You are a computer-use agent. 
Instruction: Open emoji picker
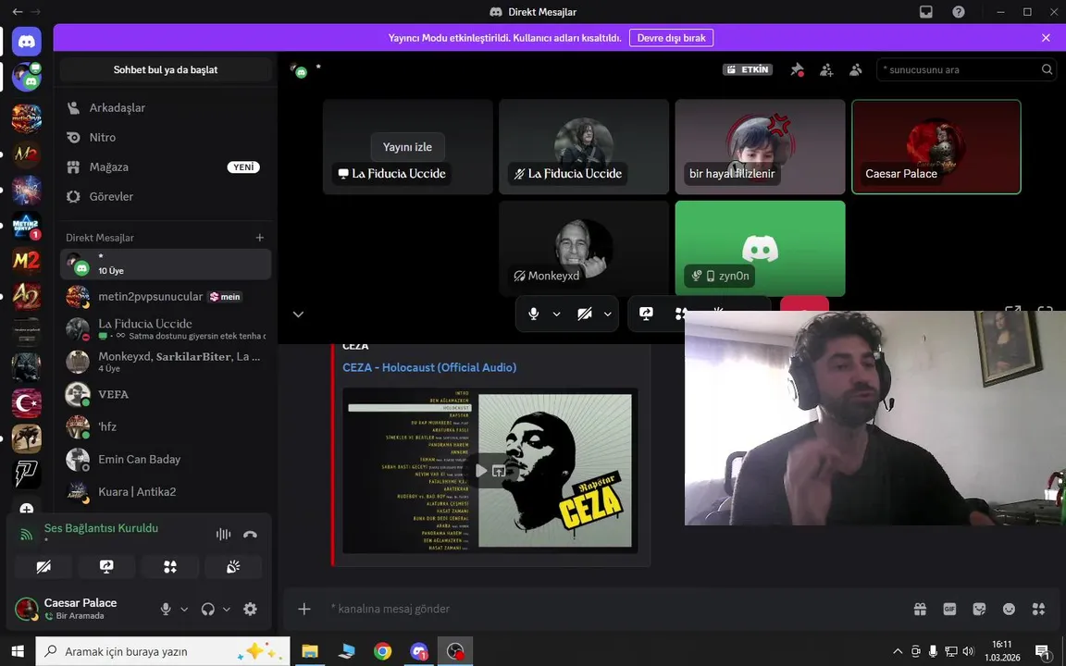pyautogui.click(x=1009, y=609)
